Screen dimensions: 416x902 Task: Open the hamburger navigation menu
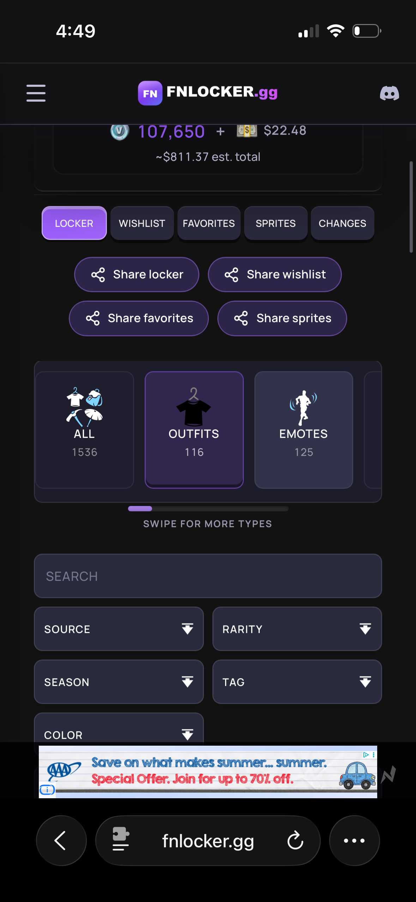[x=36, y=93]
